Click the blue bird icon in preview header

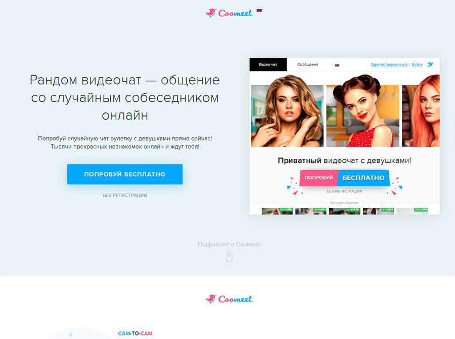(x=430, y=64)
